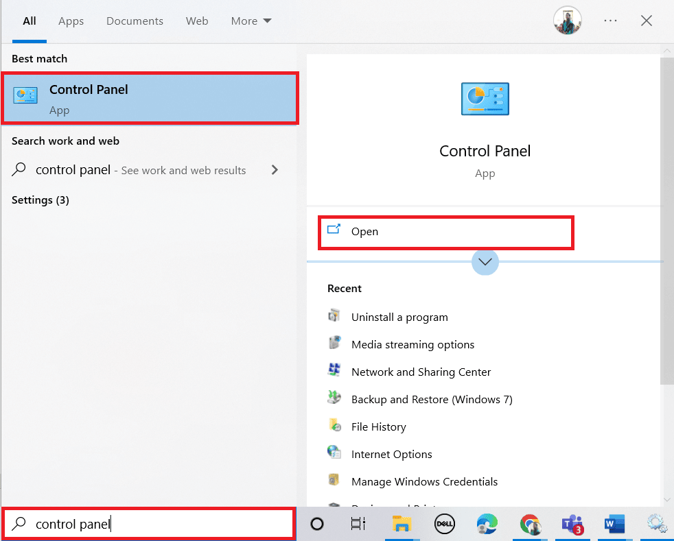This screenshot has height=541, width=674.
Task: Expand actions with the circular down chevron
Action: point(485,261)
